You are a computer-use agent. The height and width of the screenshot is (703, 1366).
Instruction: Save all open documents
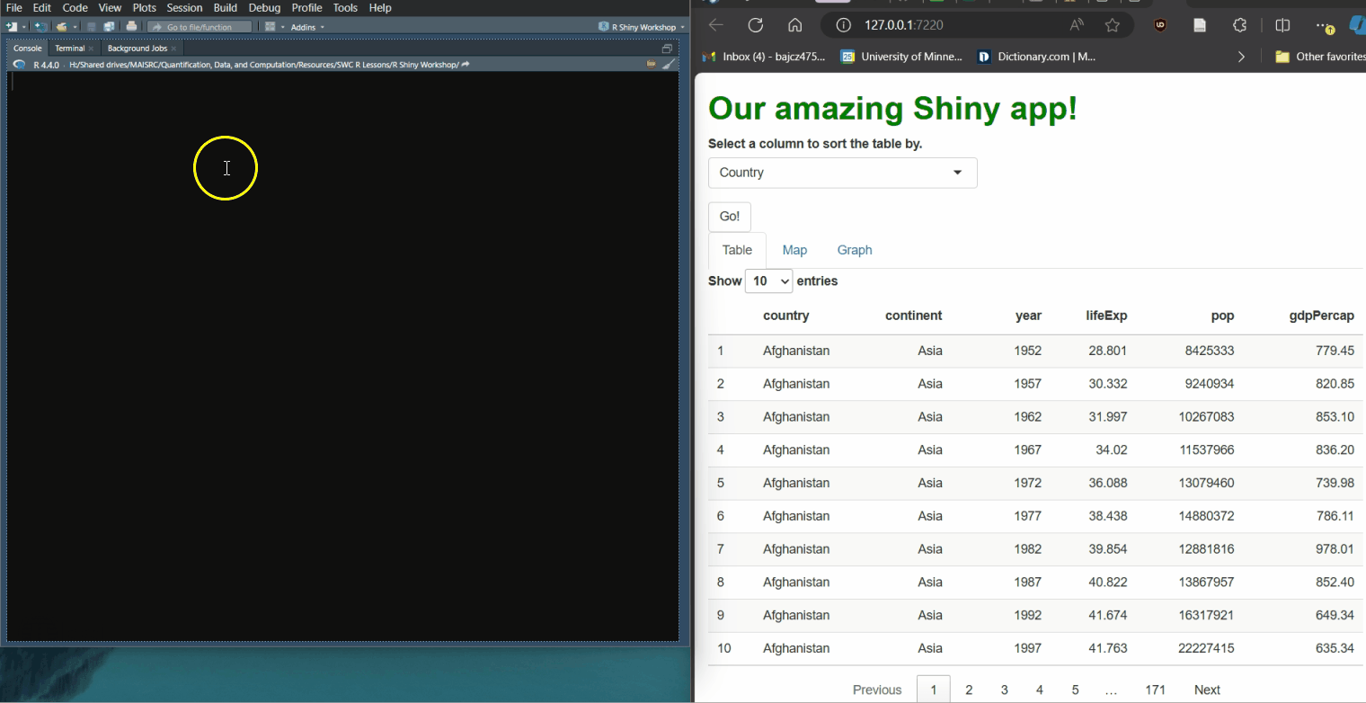pos(110,26)
